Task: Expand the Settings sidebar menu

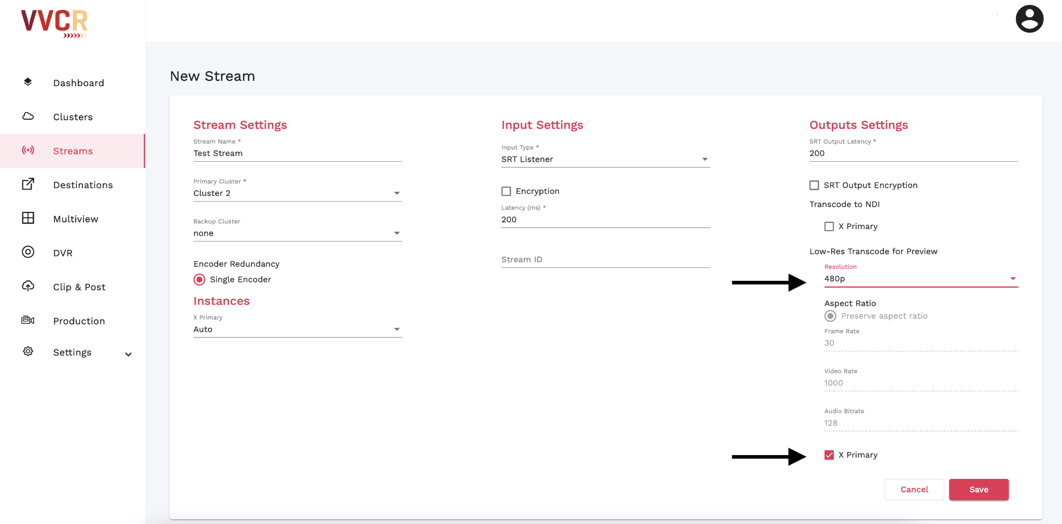Action: pos(128,354)
